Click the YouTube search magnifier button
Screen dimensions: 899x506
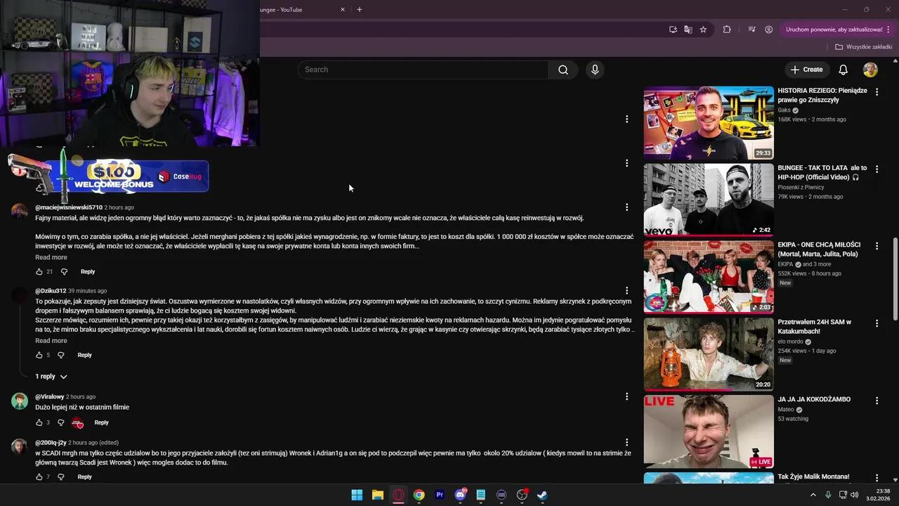click(x=563, y=70)
